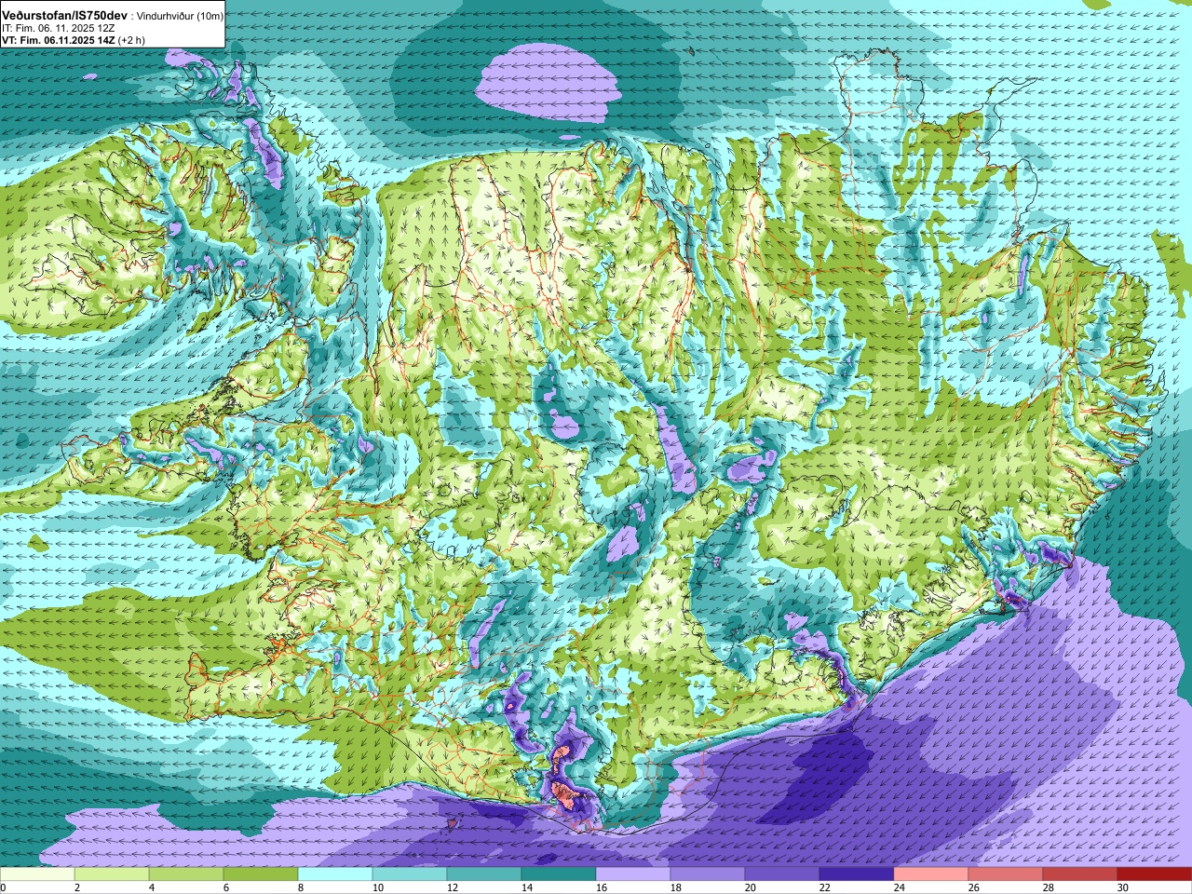Click the 8–10 light cyan legend swatch
Image resolution: width=1192 pixels, height=894 pixels.
coord(335,874)
